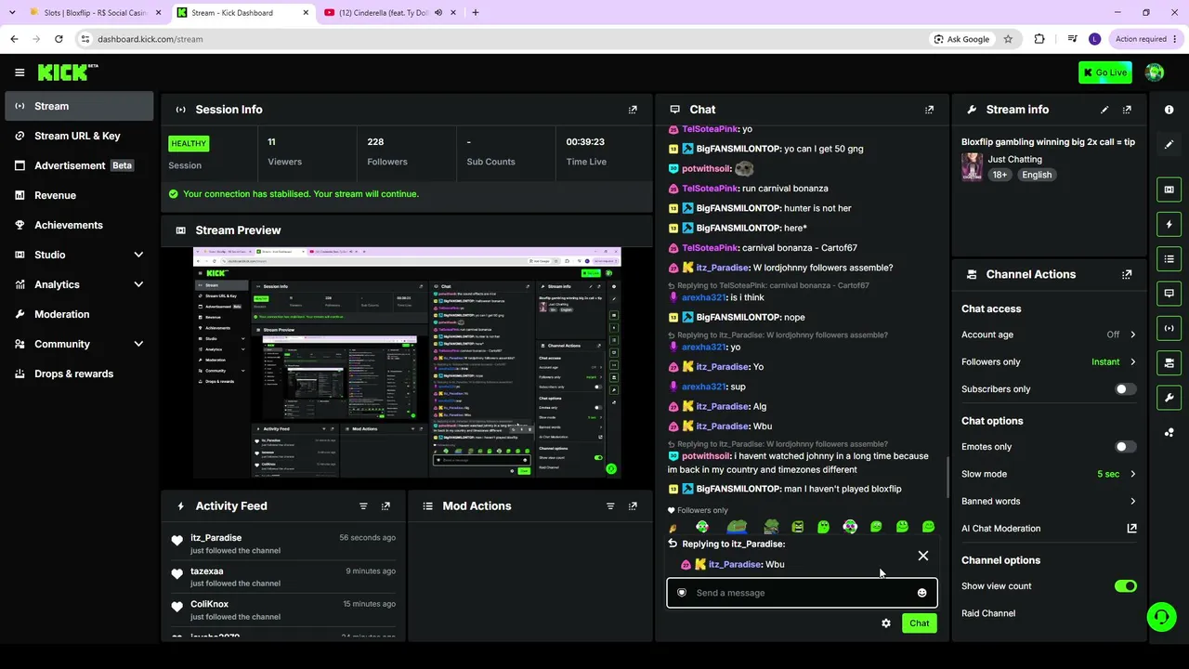Click the chat scrollbar

pos(947,478)
